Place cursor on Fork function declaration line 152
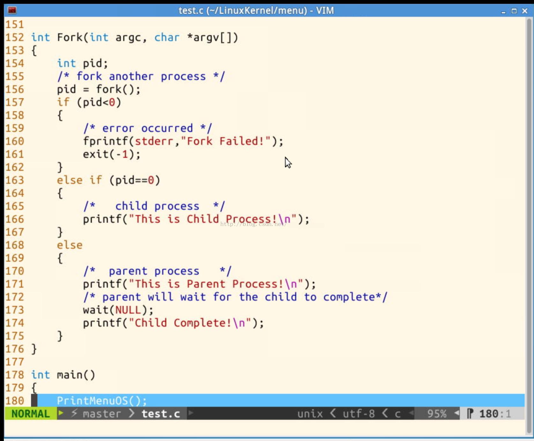The image size is (534, 441). pos(135,38)
